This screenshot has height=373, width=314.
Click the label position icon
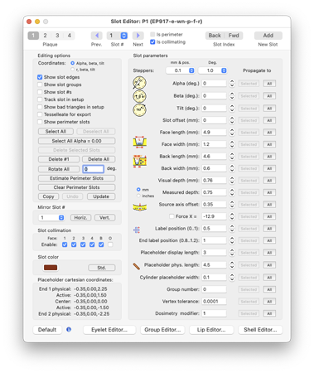coord(137,230)
